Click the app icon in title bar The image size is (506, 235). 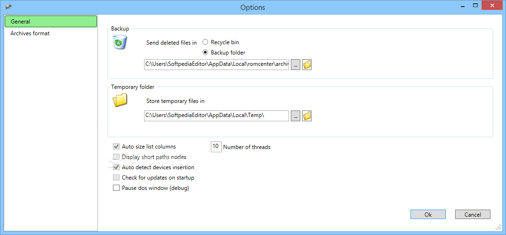pyautogui.click(x=8, y=7)
